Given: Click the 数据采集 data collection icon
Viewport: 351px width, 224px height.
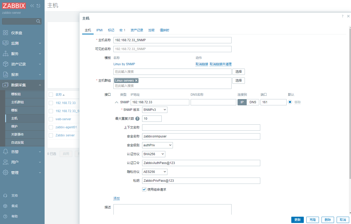Looking at the screenshot, I should 5,85.
